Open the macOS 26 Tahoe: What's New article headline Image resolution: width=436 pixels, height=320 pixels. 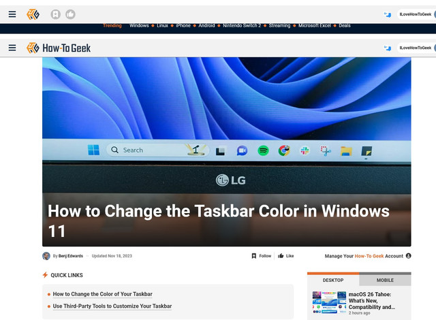coord(372,300)
